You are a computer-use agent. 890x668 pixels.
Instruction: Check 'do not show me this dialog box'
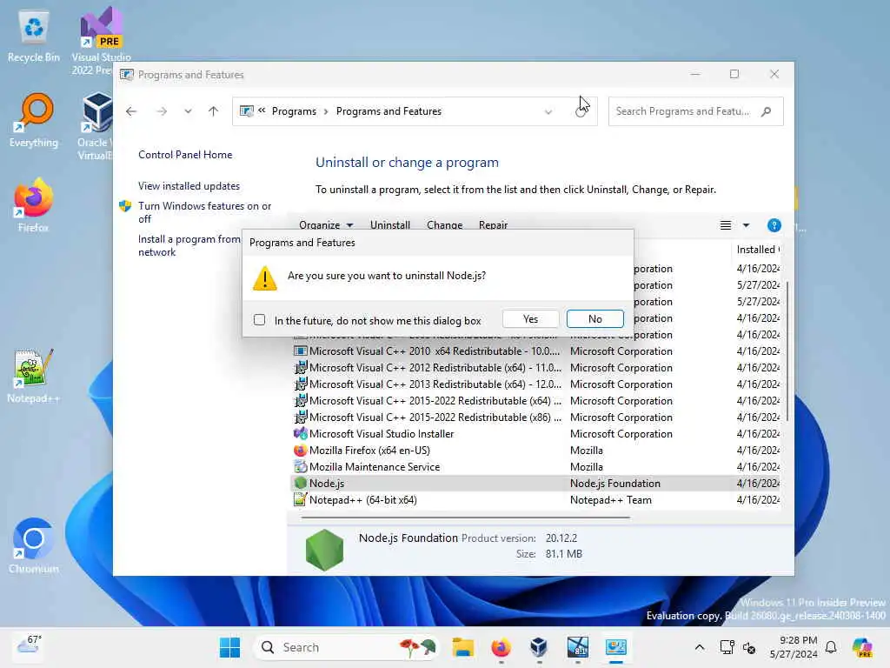pyautogui.click(x=259, y=320)
